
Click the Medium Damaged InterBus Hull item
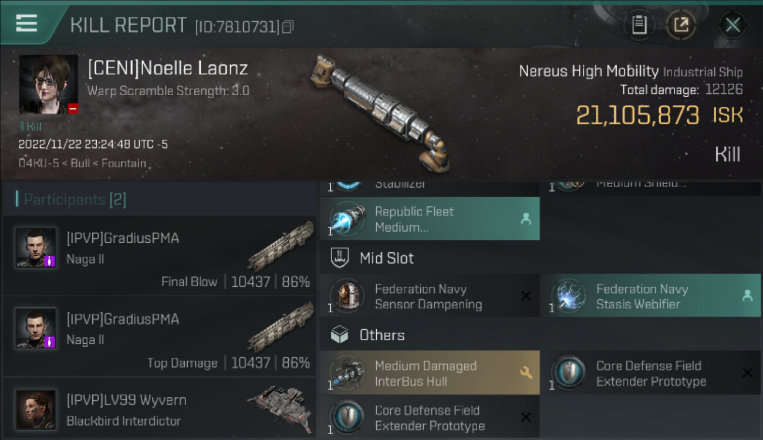coord(426,373)
